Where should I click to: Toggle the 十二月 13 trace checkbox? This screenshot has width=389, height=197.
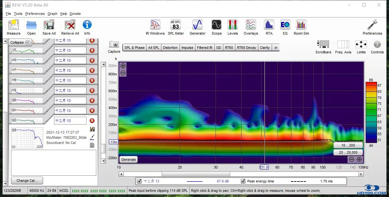tap(139, 181)
